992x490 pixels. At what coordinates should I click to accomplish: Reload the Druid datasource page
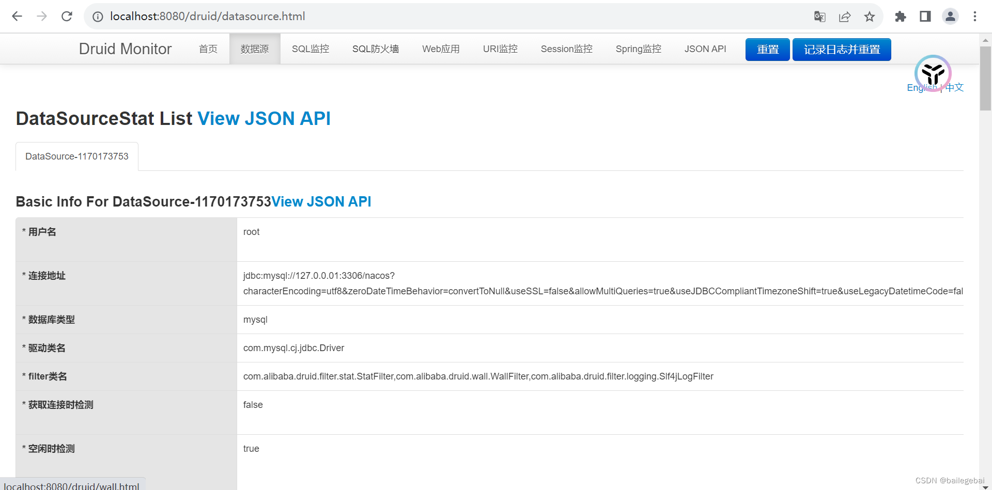(67, 16)
